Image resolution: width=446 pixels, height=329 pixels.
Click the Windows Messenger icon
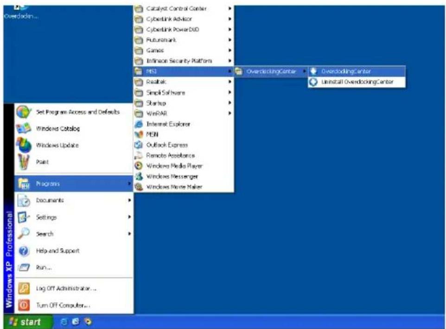(x=139, y=176)
